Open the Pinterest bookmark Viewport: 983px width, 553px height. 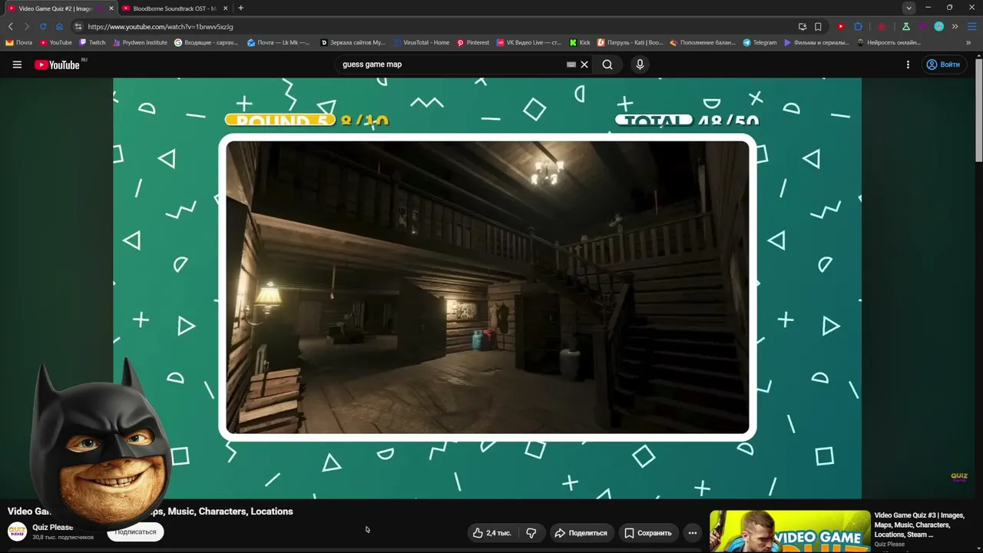pos(473,43)
